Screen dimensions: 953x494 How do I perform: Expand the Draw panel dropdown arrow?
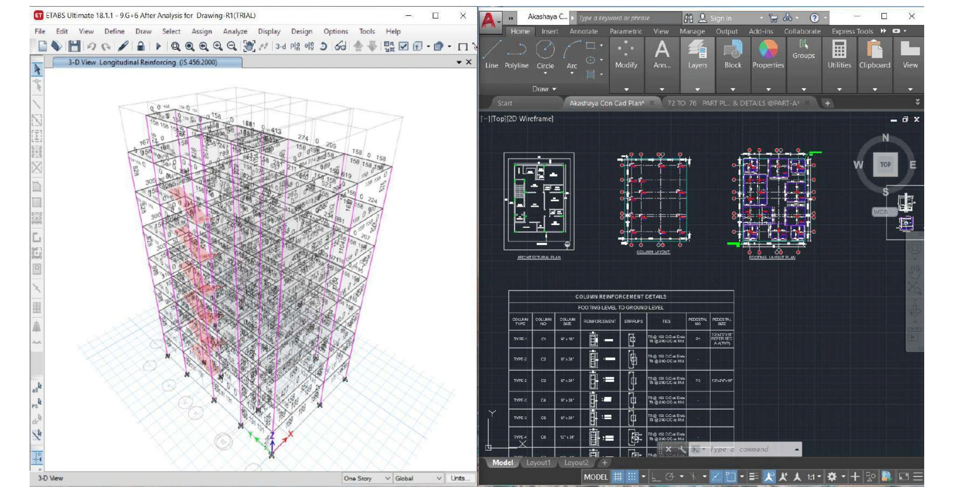click(x=554, y=89)
